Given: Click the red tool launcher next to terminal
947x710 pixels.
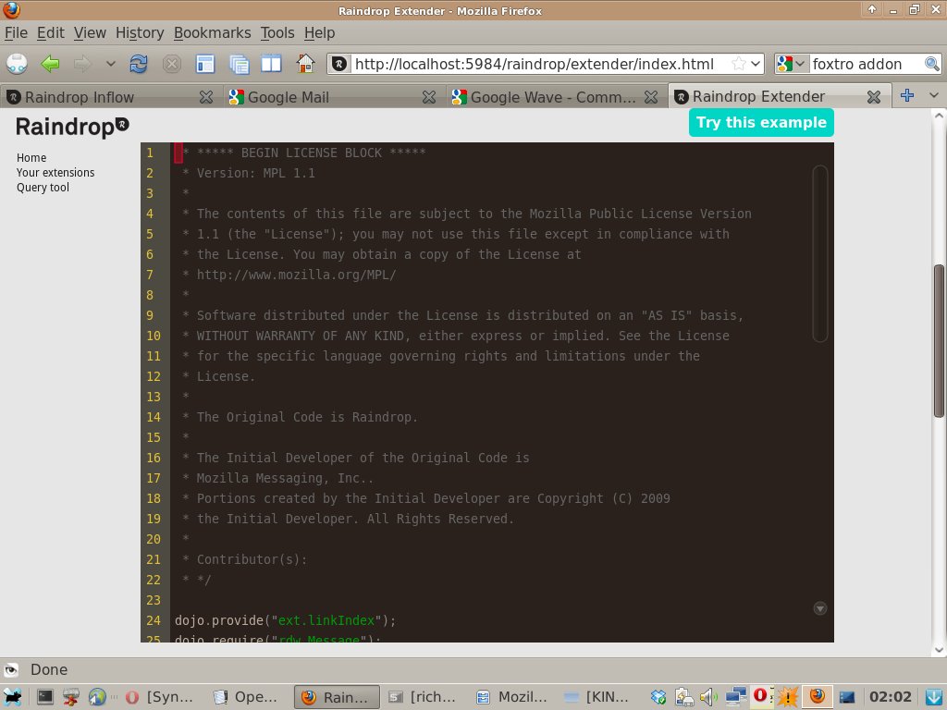Looking at the screenshot, I should pyautogui.click(x=71, y=697).
